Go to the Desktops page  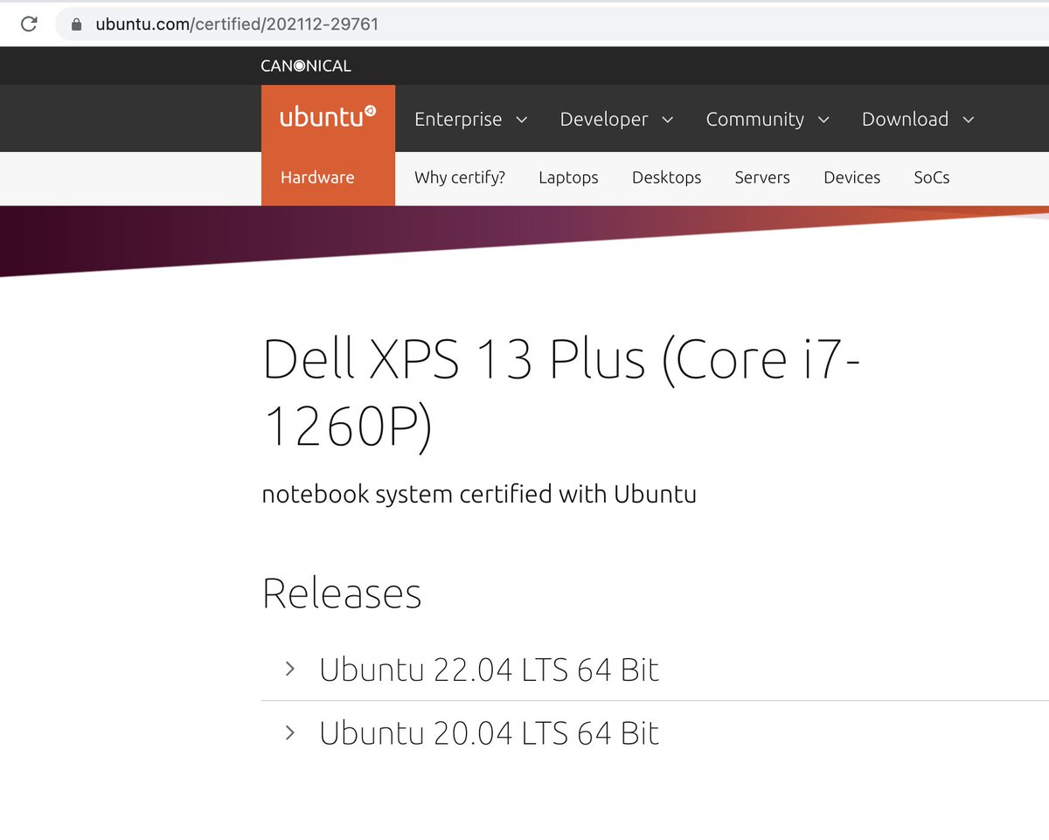[667, 177]
